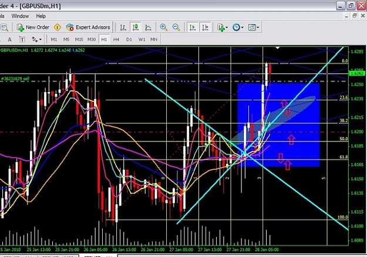Screen dimensions: 367x257
Task: Open the Strategy Tester magnifier icon
Action: (4, 28)
